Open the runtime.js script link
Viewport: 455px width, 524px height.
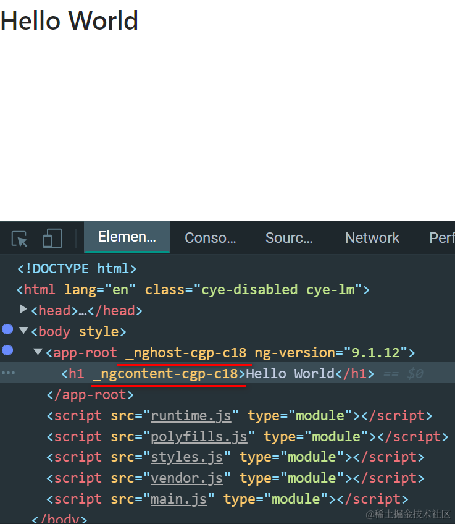pos(191,416)
